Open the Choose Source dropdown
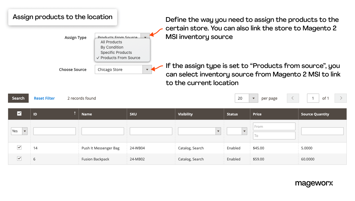This screenshot has height=201, width=355. pyautogui.click(x=147, y=70)
